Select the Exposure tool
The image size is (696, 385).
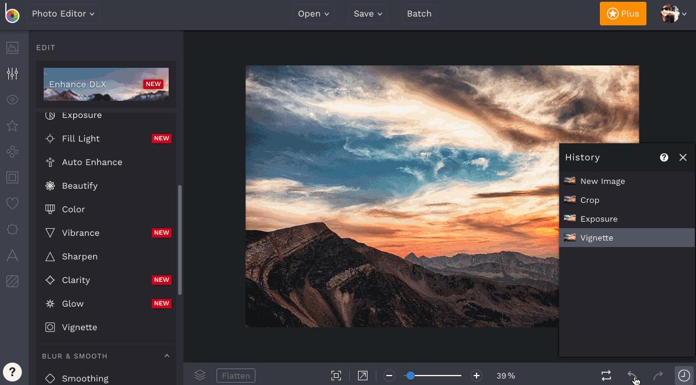coord(106,116)
